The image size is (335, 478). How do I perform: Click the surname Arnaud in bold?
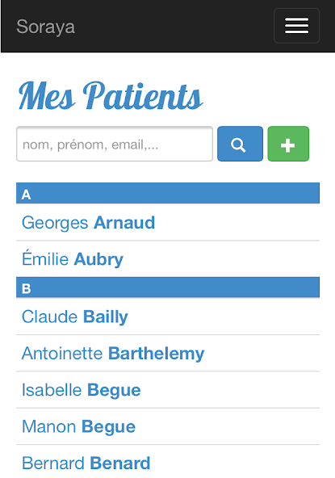click(124, 223)
